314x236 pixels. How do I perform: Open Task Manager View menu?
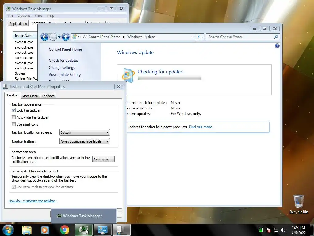coord(38,15)
